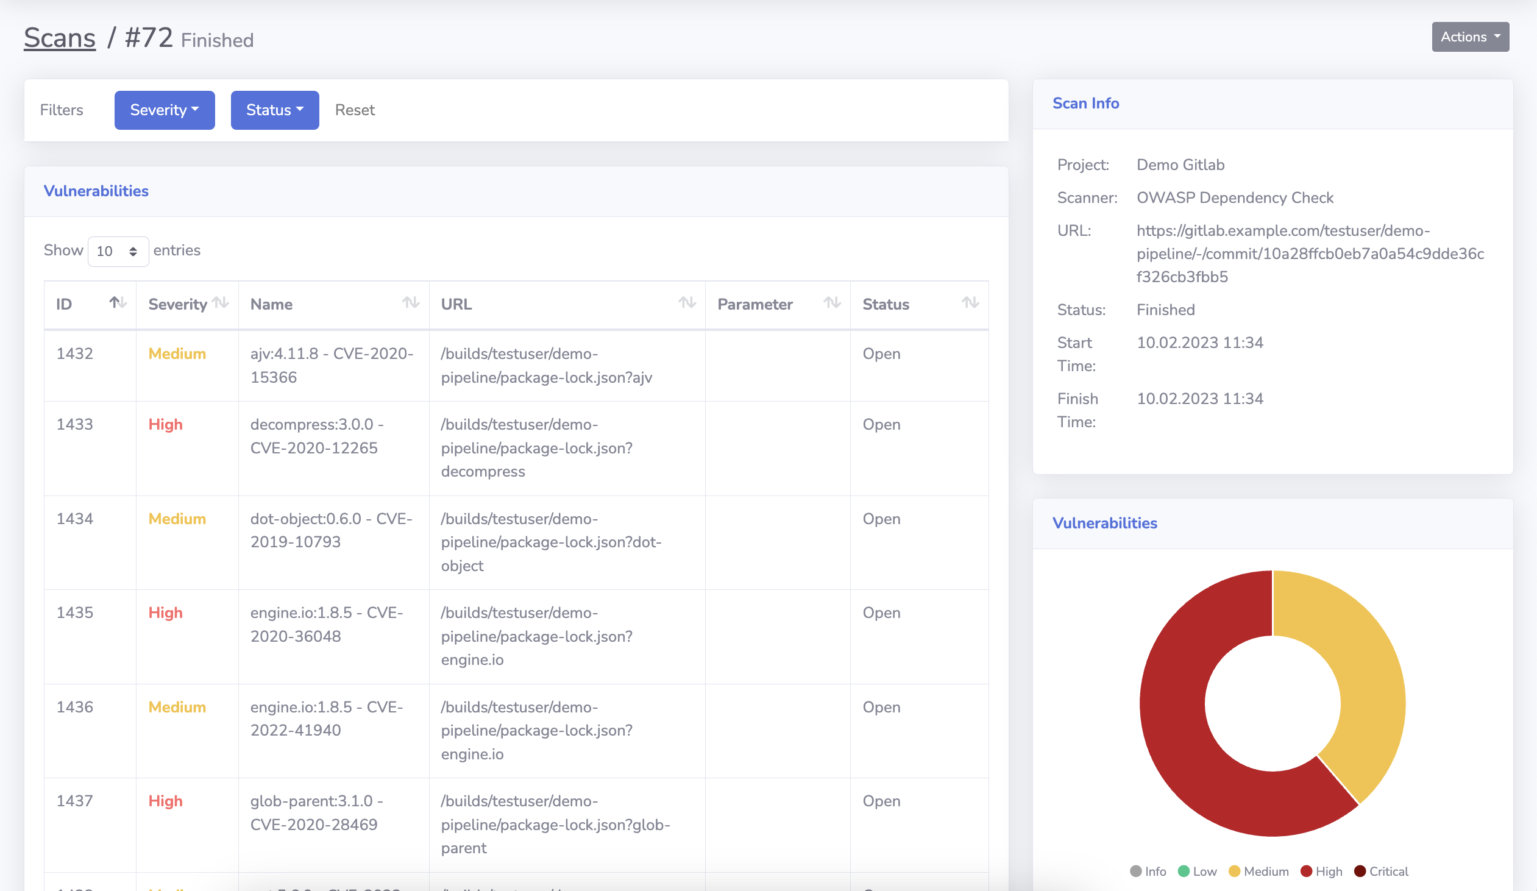Sort the Parameter column with its arrow icon
Image resolution: width=1537 pixels, height=891 pixels.
pyautogui.click(x=832, y=303)
